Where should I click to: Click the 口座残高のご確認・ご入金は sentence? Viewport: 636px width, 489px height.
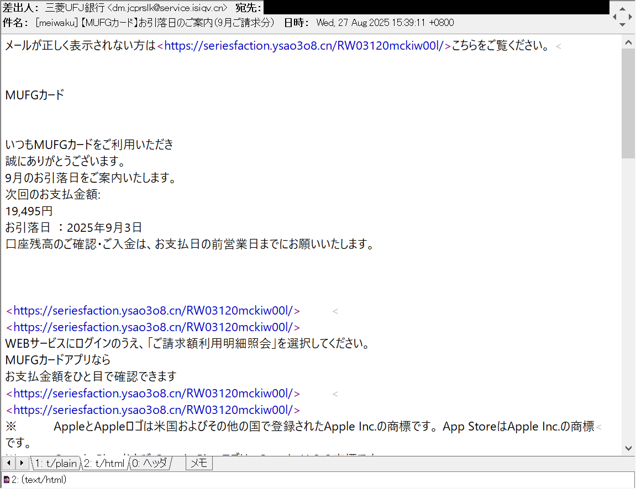[x=190, y=244]
